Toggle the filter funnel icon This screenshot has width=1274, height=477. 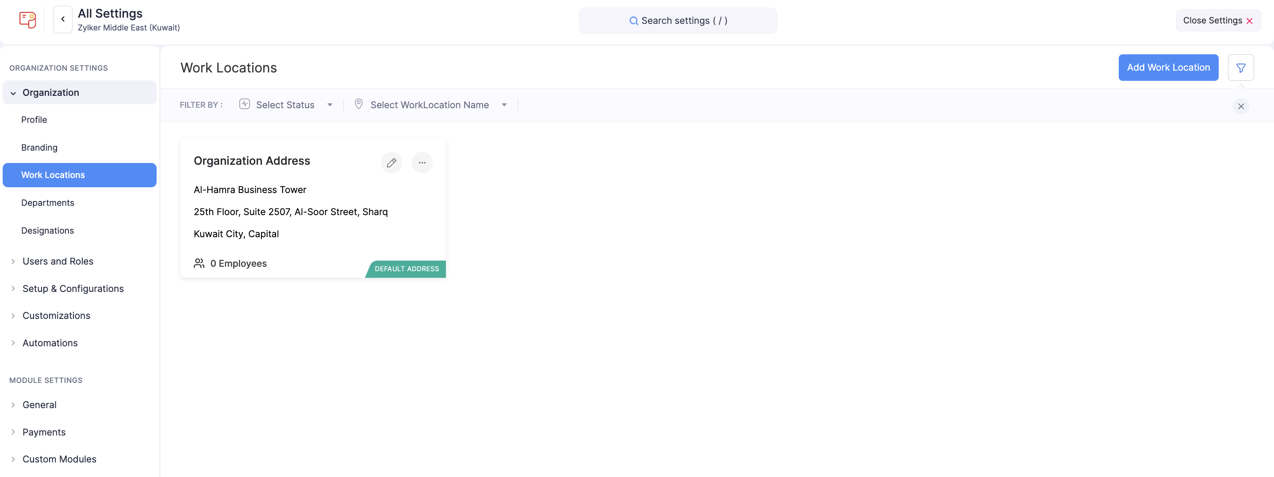click(1240, 68)
